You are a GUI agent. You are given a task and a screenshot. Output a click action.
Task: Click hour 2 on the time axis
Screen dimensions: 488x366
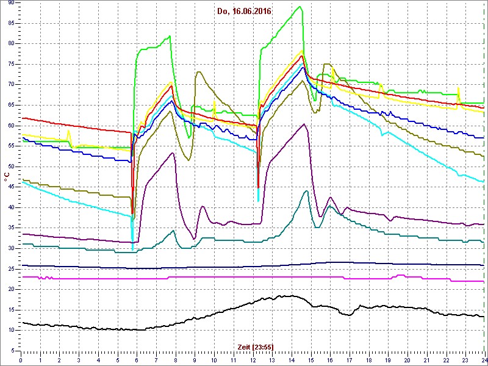59,360
